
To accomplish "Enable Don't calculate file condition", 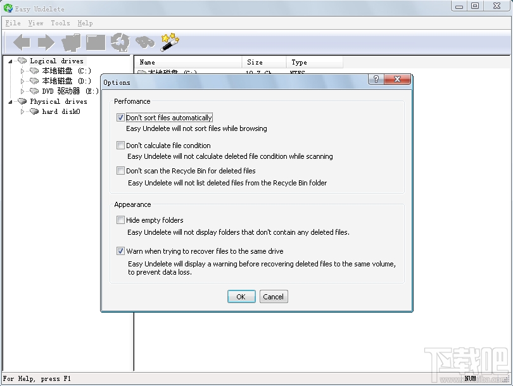I will tap(120, 145).
